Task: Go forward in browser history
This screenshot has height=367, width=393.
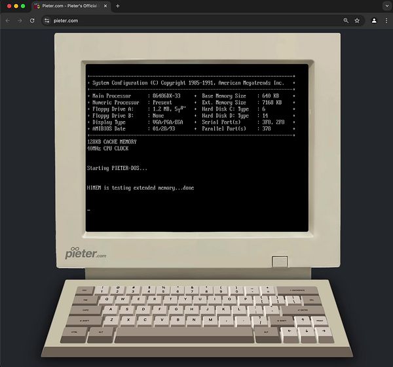Action: tap(20, 20)
